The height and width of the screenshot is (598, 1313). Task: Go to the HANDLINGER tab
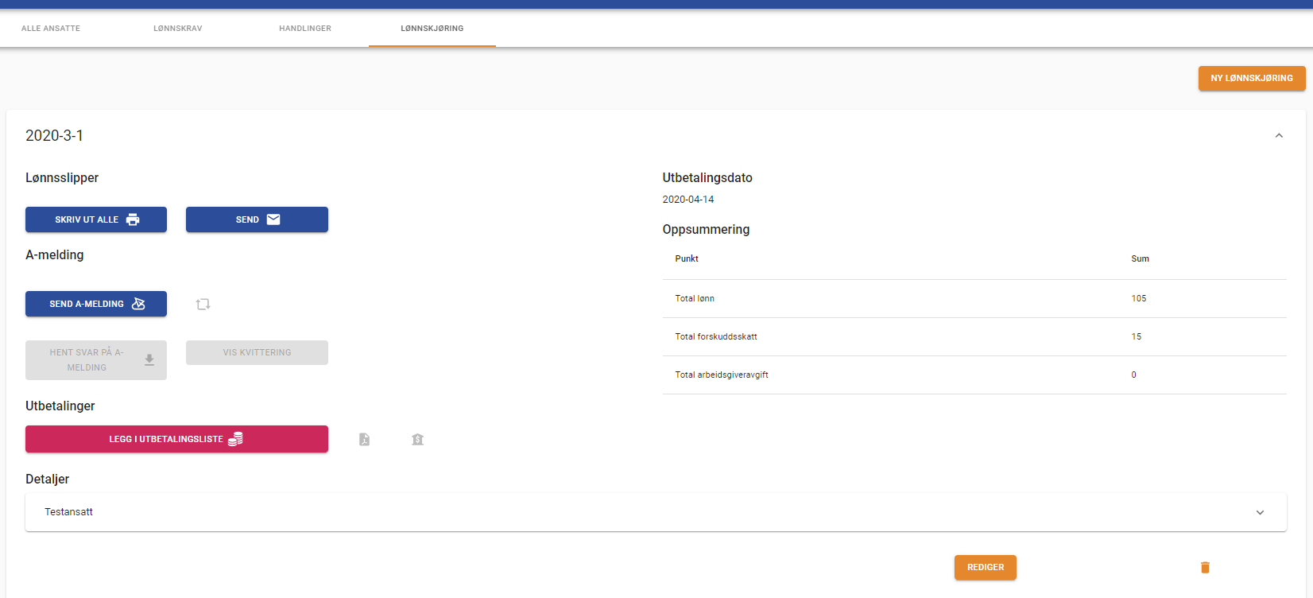(305, 29)
